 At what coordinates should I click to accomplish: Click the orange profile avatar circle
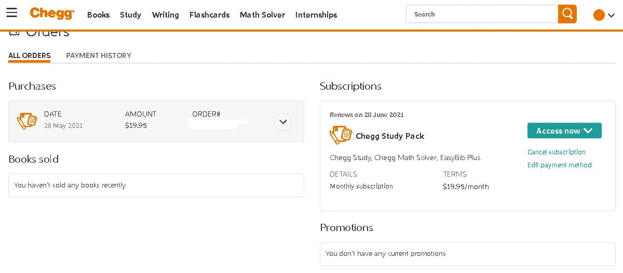(x=599, y=15)
